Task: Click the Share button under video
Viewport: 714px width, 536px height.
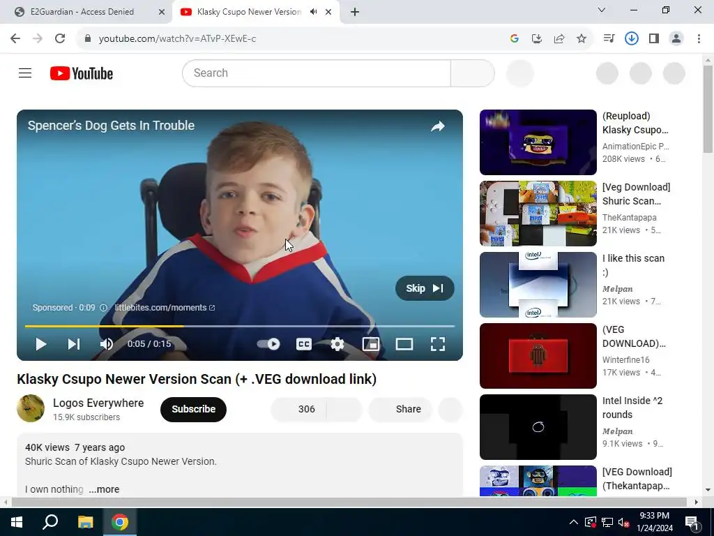Action: pyautogui.click(x=400, y=409)
